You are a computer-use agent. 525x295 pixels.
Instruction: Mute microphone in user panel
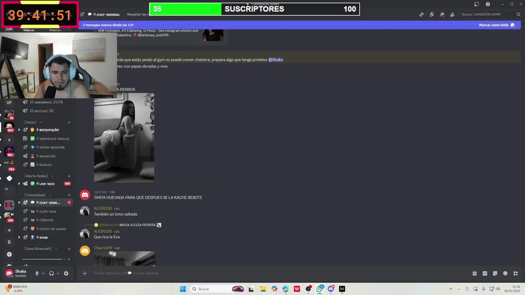(x=37, y=273)
